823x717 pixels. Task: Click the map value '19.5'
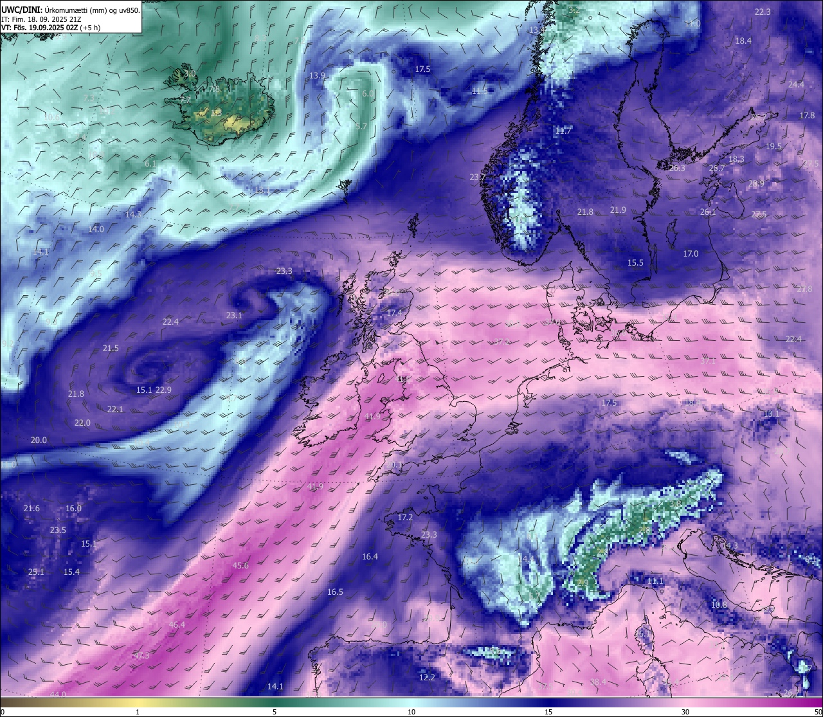773,146
